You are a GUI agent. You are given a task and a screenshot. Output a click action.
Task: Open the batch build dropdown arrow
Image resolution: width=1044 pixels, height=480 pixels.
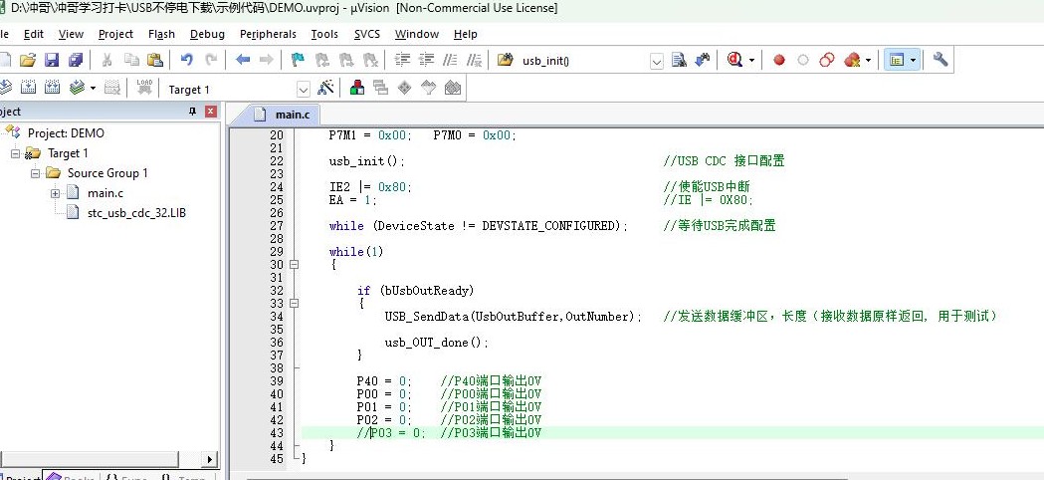click(93, 88)
